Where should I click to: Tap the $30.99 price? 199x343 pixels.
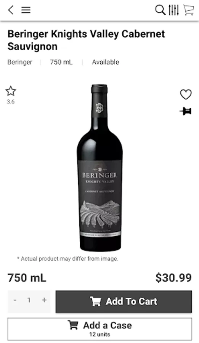pos(173,277)
